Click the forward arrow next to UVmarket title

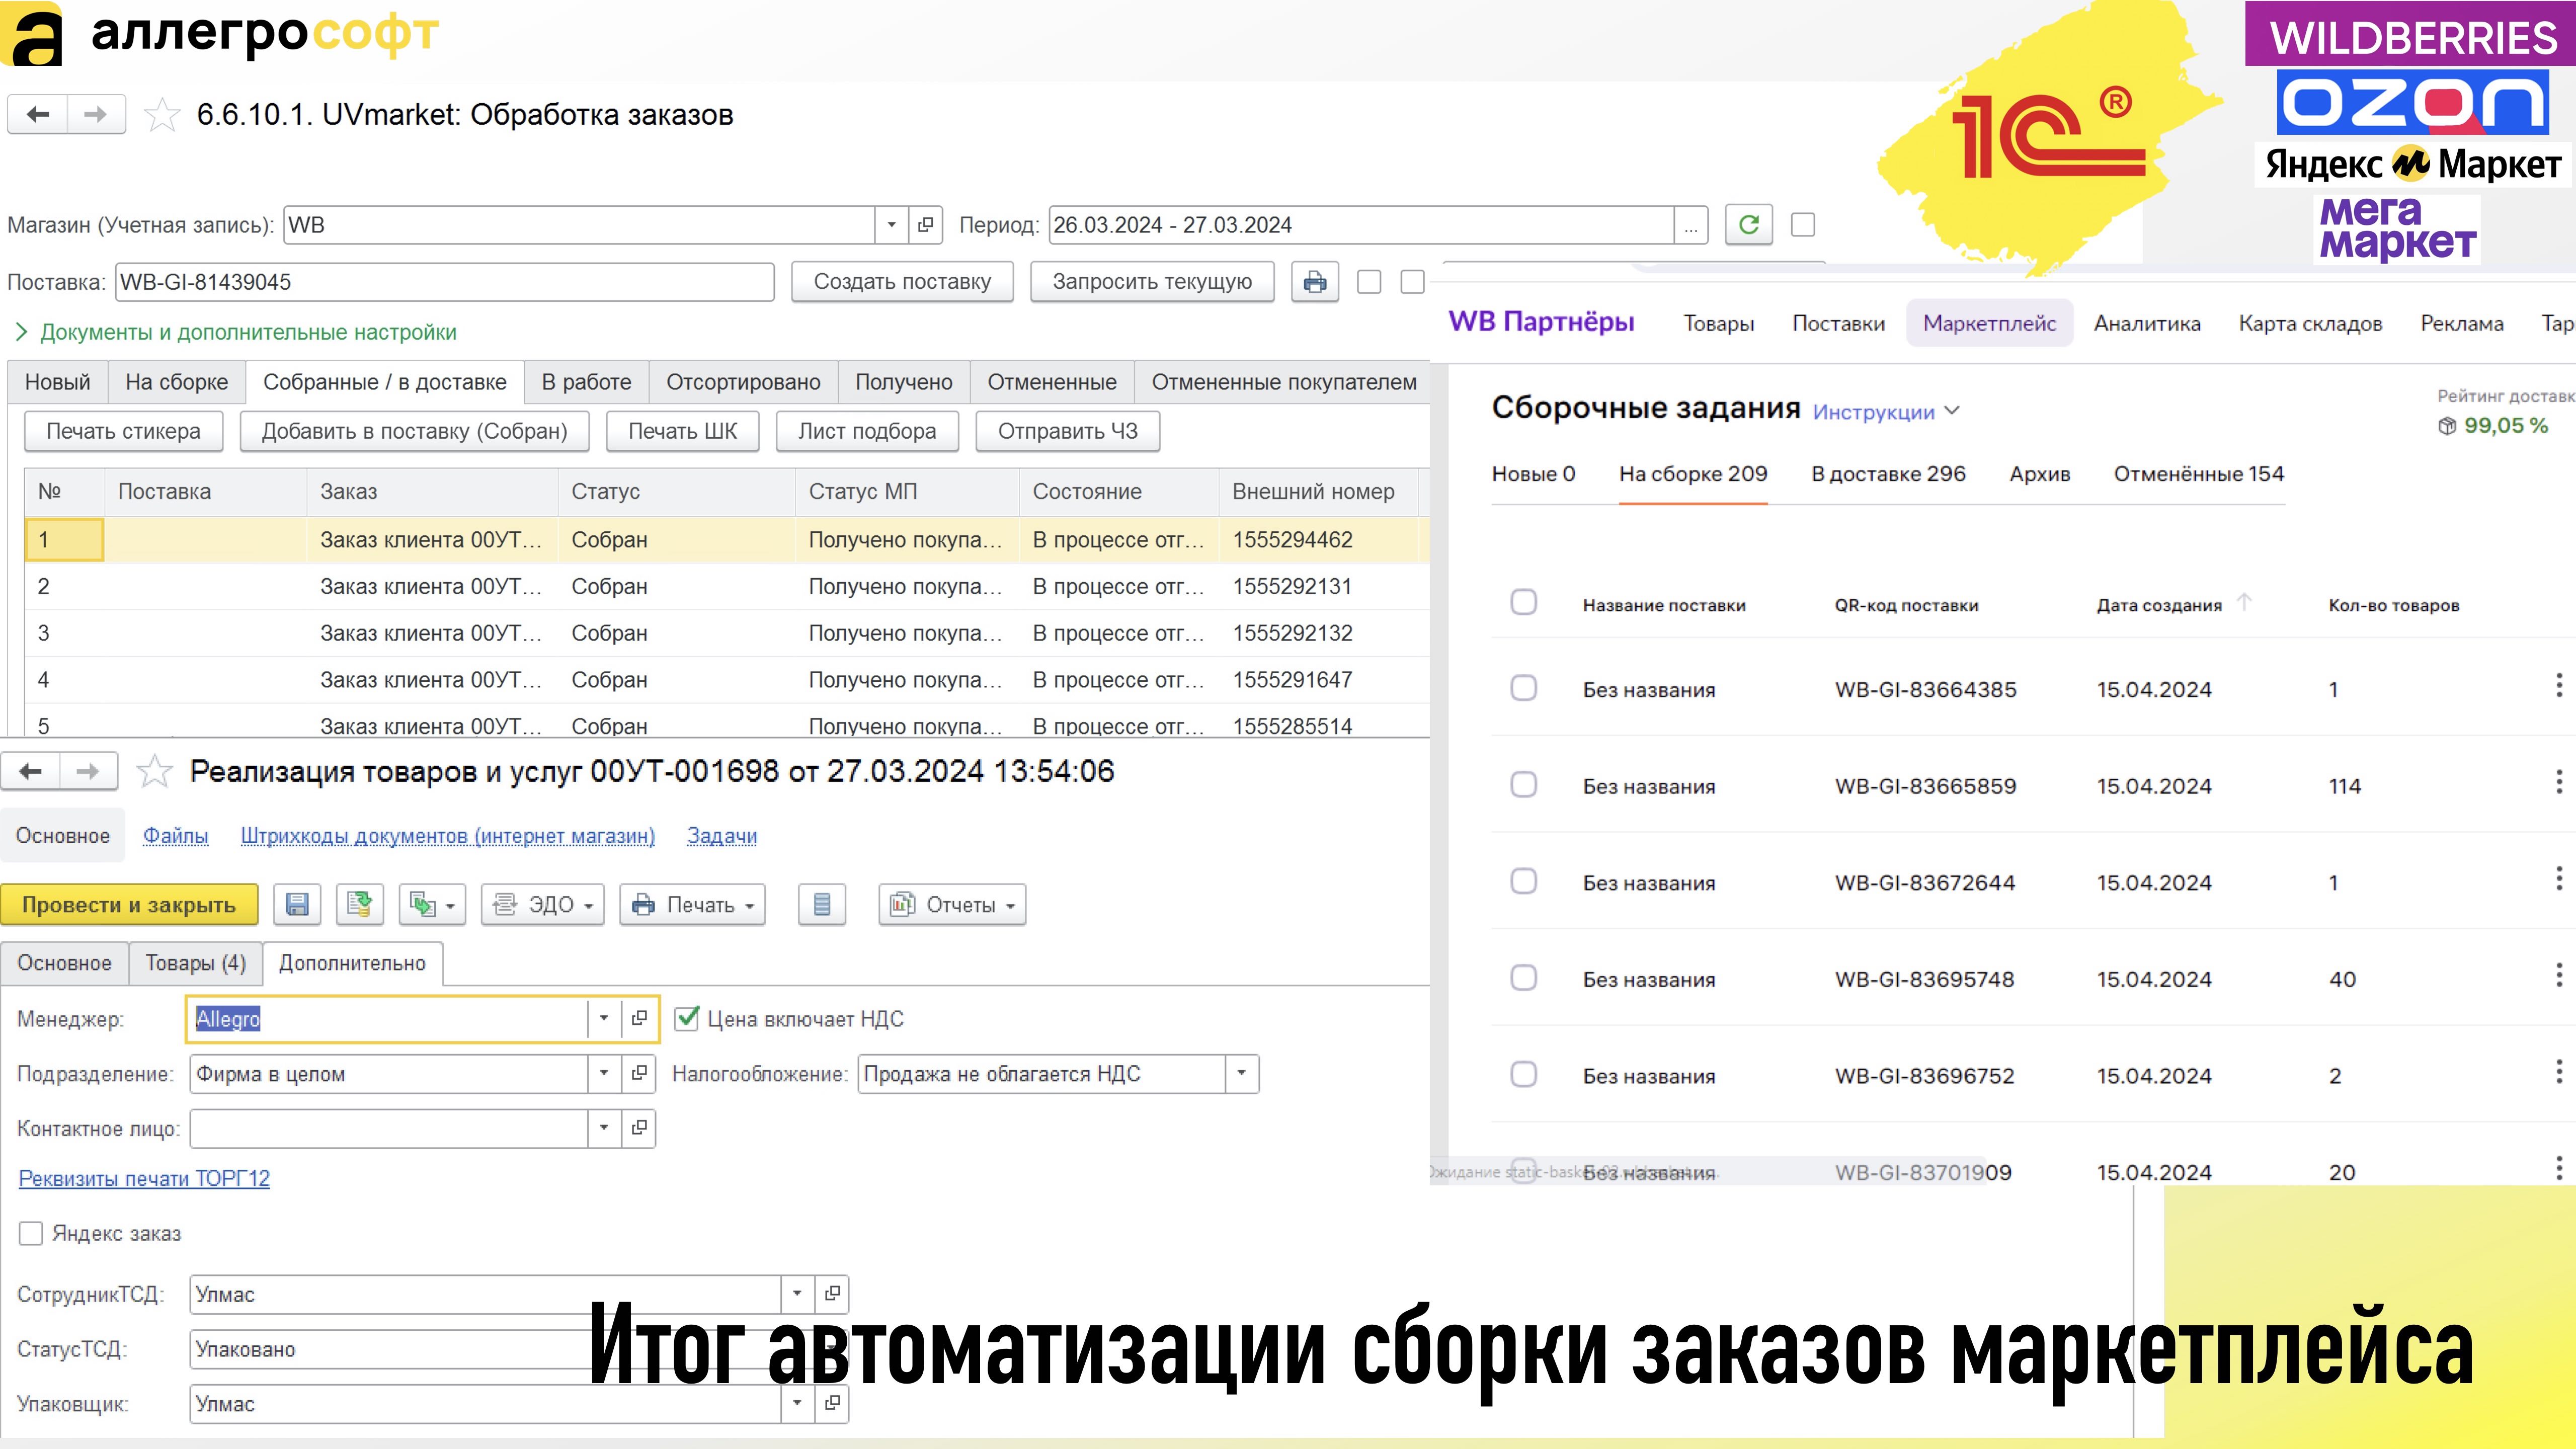coord(96,114)
